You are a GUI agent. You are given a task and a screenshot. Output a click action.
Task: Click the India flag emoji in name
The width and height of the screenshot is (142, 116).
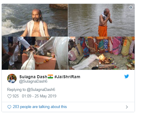click(x=50, y=76)
